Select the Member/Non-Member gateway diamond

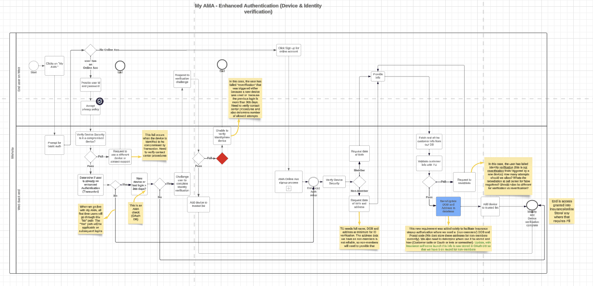pyautogui.click(x=359, y=182)
